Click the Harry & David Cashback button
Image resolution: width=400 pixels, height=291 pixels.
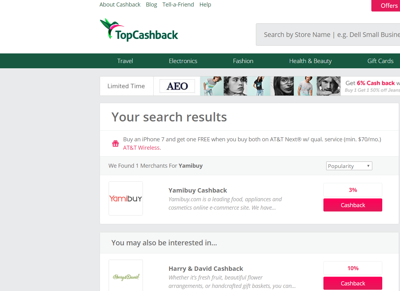tap(353, 283)
